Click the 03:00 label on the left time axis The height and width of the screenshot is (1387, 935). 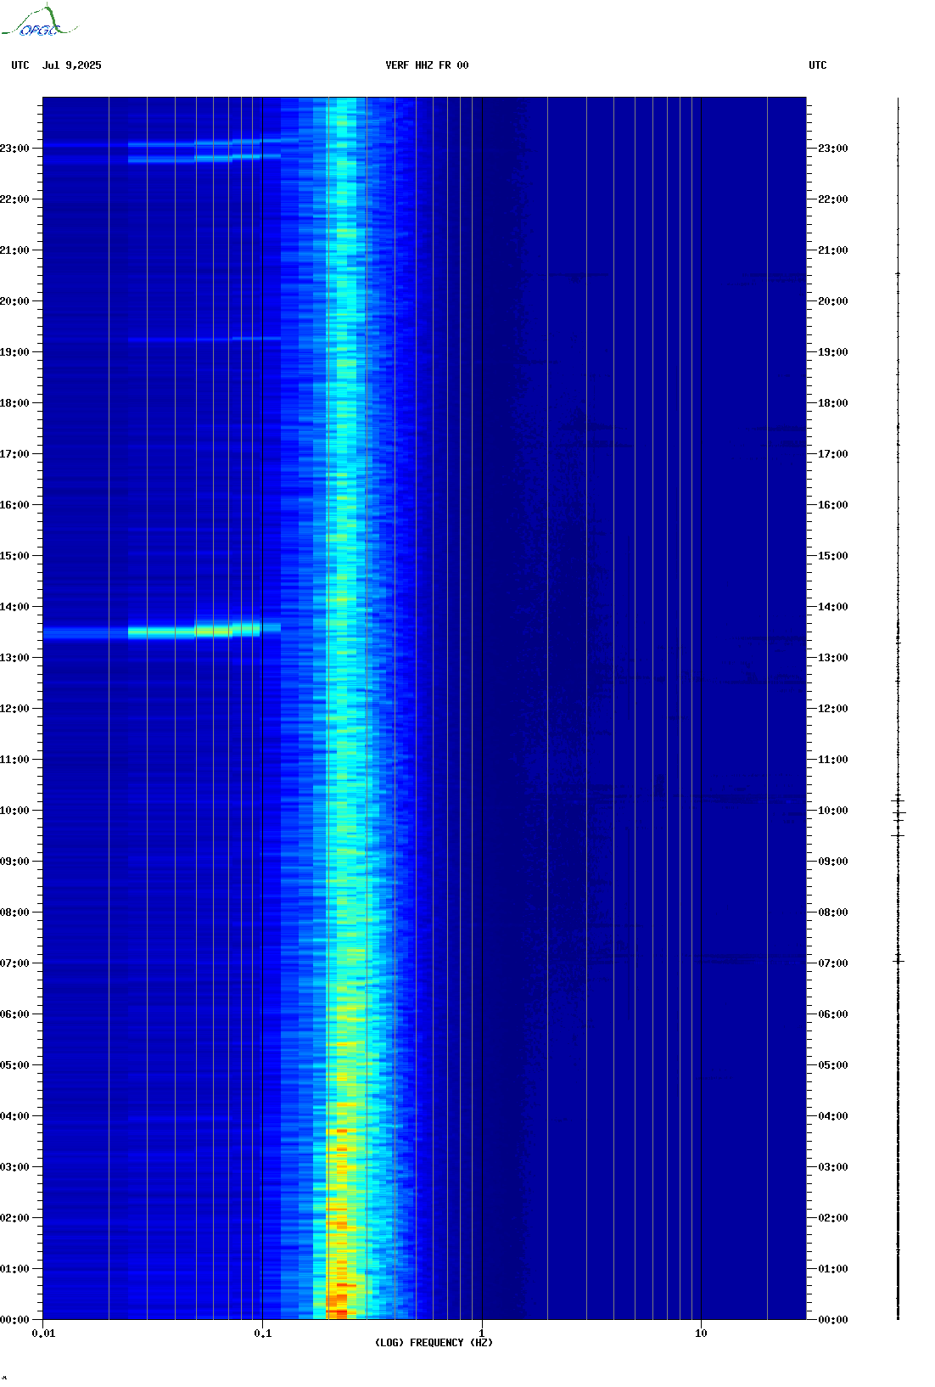(14, 1167)
